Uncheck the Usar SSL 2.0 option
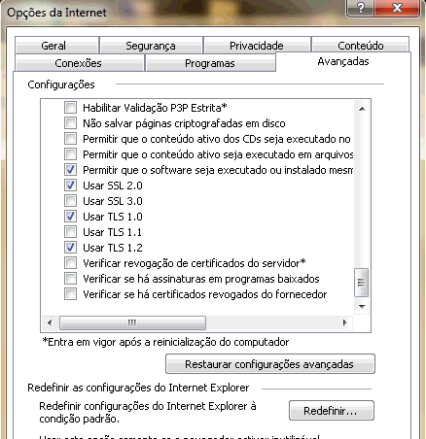Screen dimensions: 426x439 pyautogui.click(x=70, y=186)
